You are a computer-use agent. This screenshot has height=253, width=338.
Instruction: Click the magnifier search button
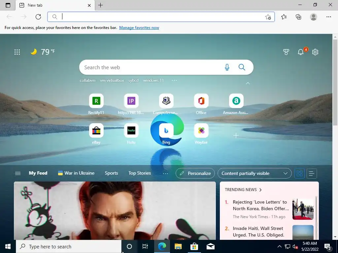242,67
